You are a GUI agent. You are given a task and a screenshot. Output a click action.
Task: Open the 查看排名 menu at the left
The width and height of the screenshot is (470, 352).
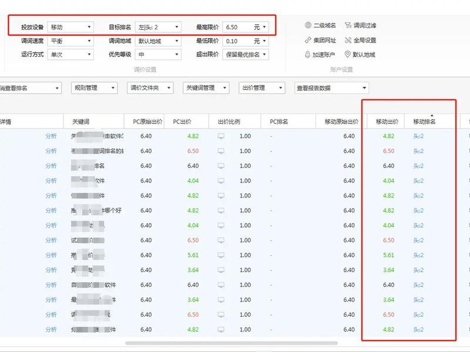[x=30, y=88]
